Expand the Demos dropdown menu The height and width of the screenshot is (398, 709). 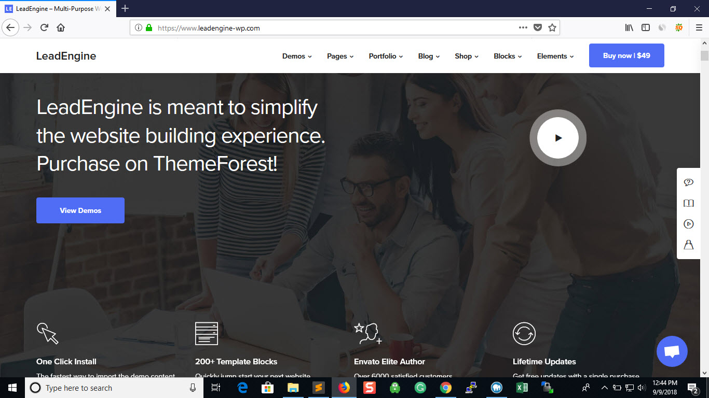click(297, 56)
